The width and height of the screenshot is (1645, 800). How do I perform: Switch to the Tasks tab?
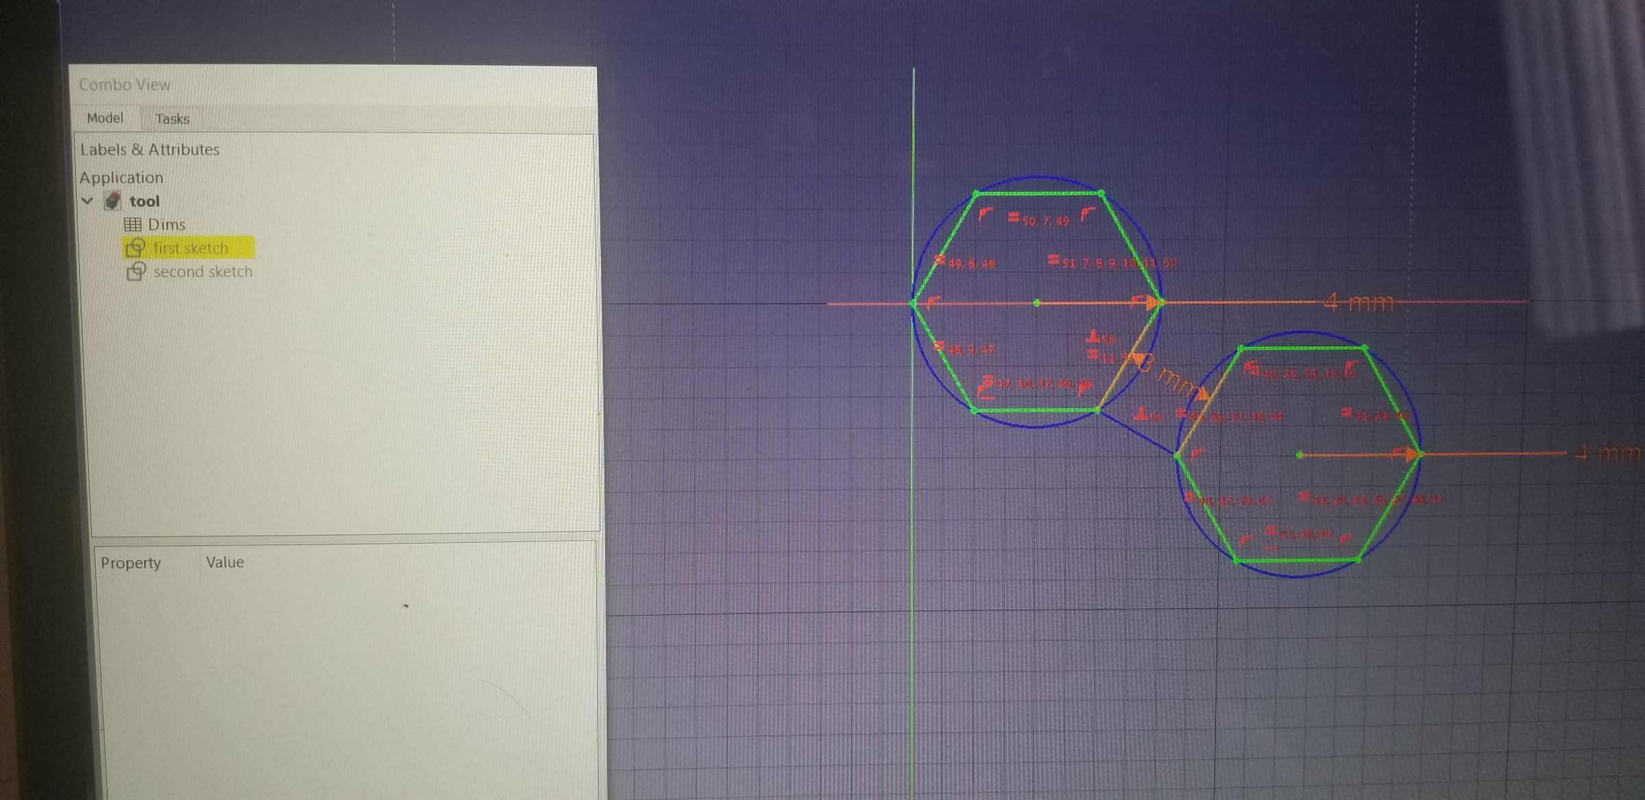point(173,119)
